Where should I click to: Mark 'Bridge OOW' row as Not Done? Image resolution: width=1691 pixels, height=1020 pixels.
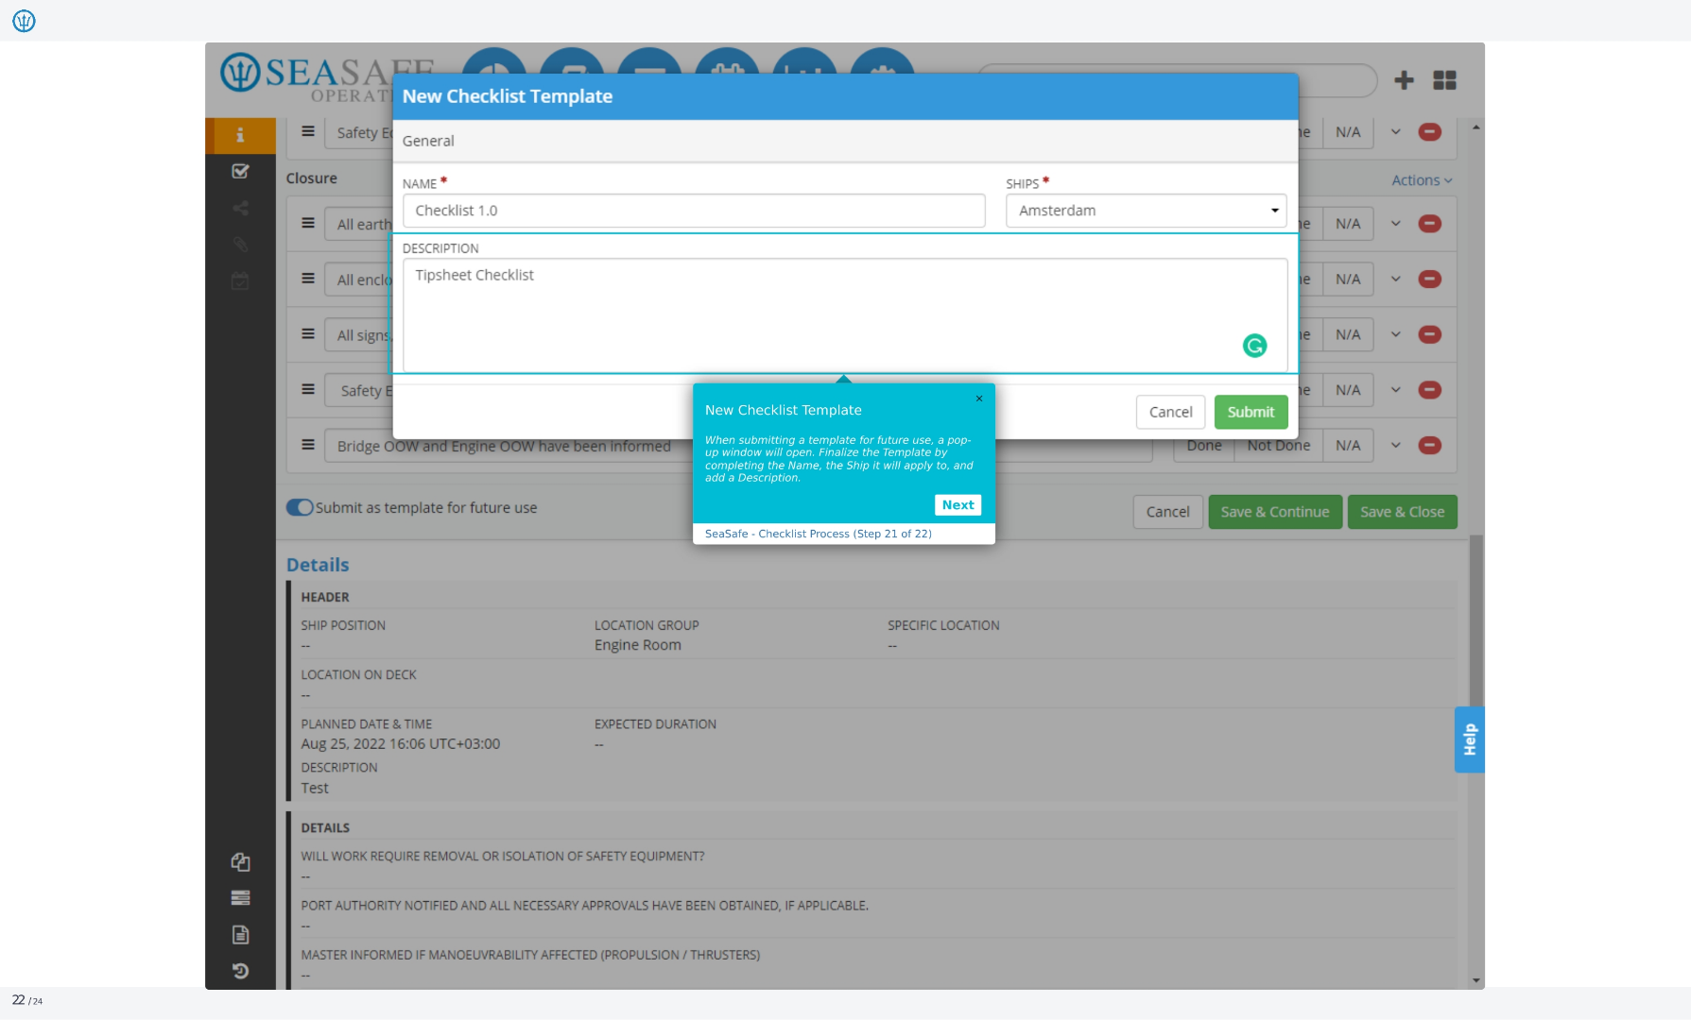coord(1278,446)
